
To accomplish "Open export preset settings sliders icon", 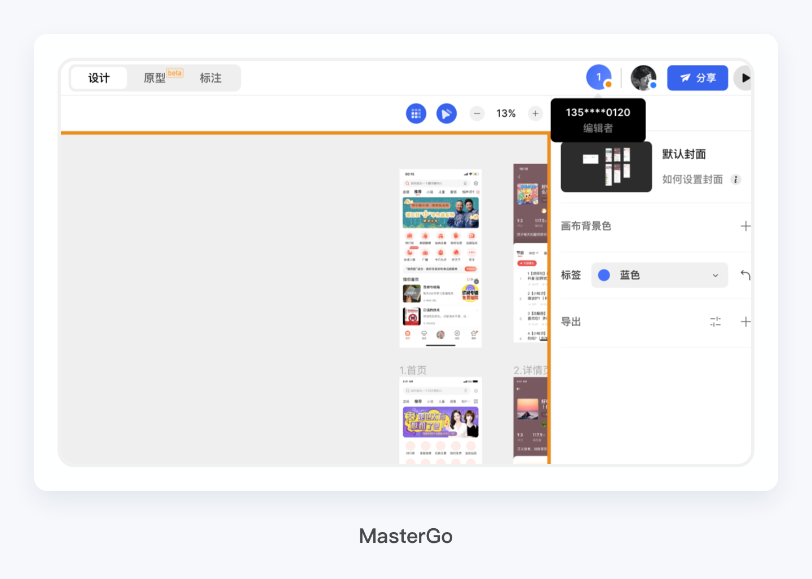I will click(x=715, y=322).
